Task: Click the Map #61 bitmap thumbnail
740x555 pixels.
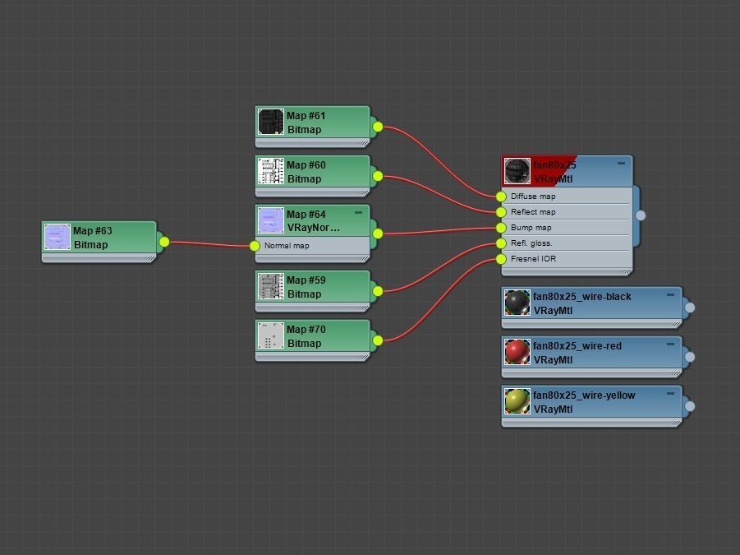Action: [x=271, y=122]
